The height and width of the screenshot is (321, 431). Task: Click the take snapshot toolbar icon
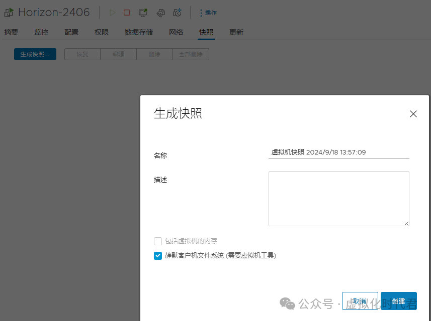[x=178, y=13]
